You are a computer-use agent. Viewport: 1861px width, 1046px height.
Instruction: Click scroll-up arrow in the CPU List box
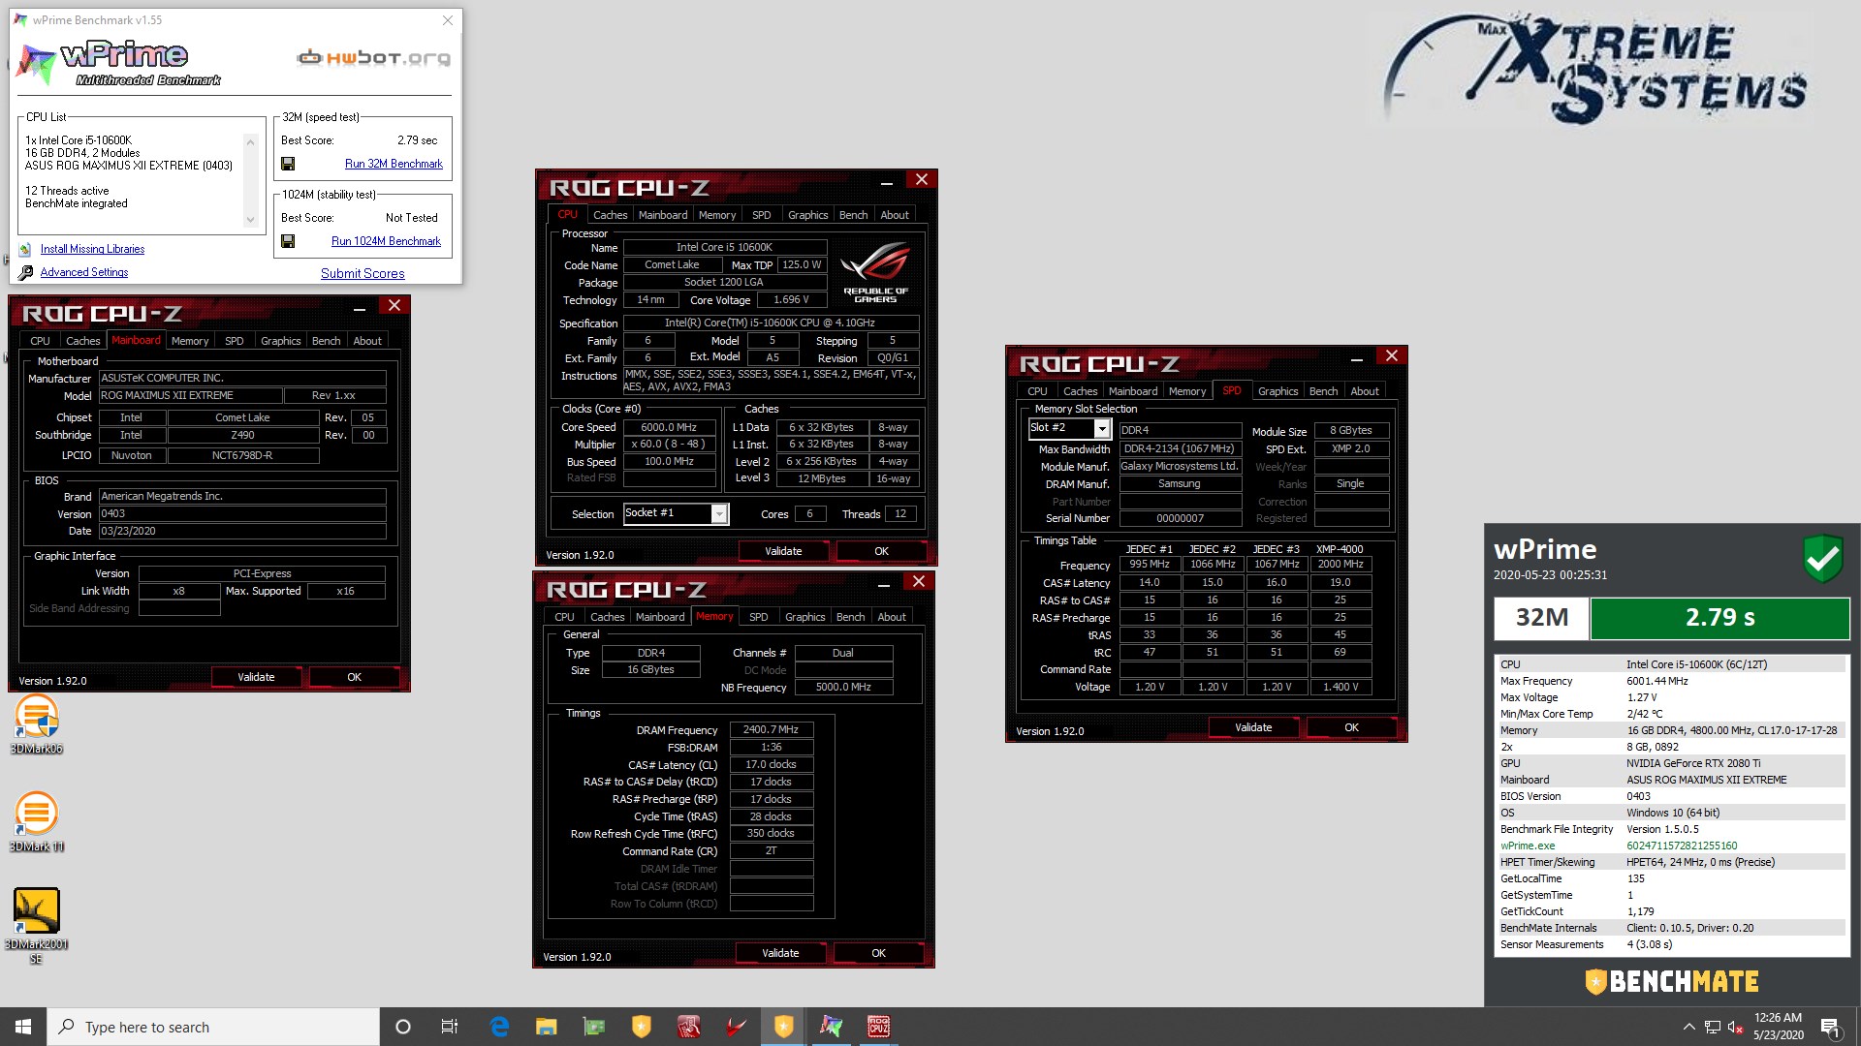(x=250, y=141)
